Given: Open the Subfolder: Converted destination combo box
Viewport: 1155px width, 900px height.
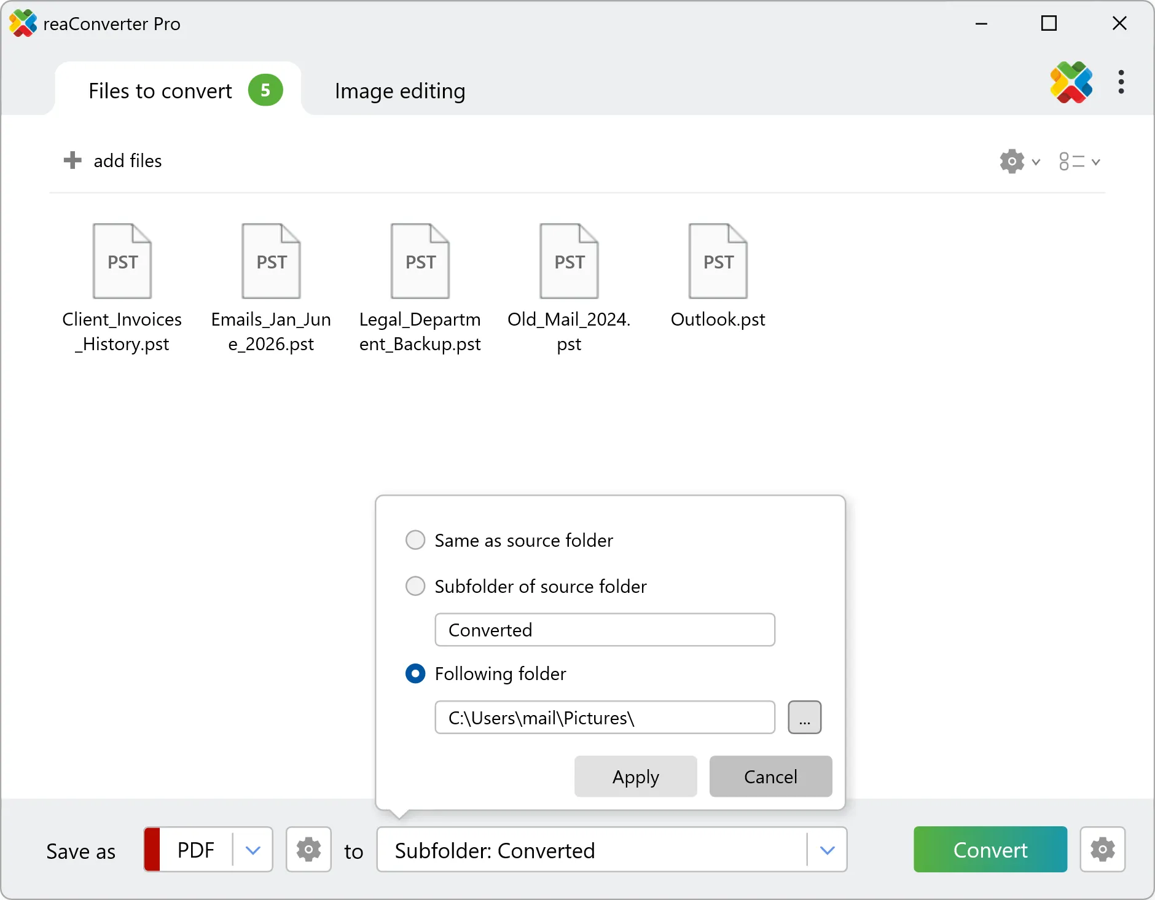Looking at the screenshot, I should pyautogui.click(x=612, y=850).
